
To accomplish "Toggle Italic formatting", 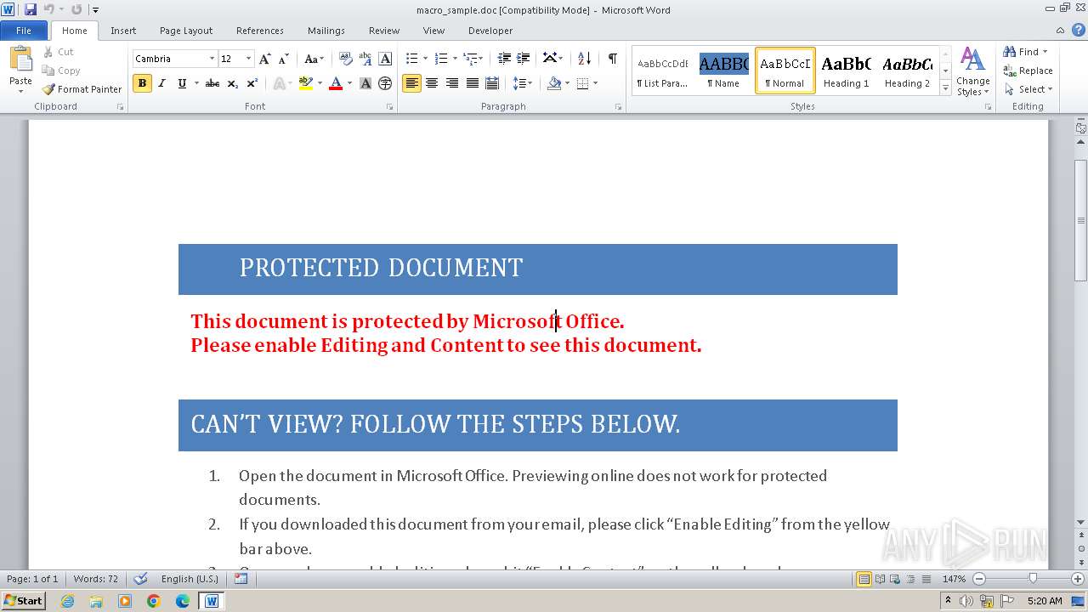I will click(x=161, y=83).
